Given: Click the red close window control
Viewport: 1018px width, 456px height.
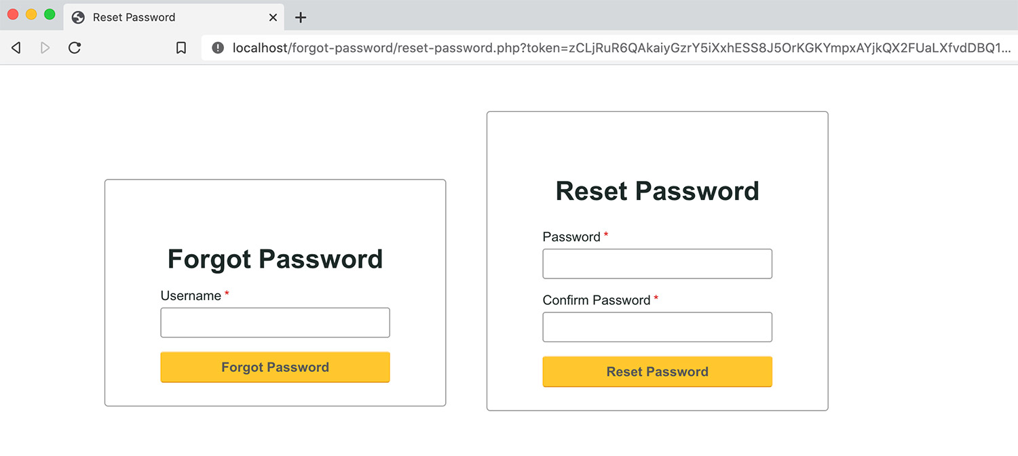Looking at the screenshot, I should [13, 13].
